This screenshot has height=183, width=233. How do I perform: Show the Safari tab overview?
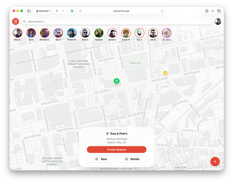click(x=219, y=11)
